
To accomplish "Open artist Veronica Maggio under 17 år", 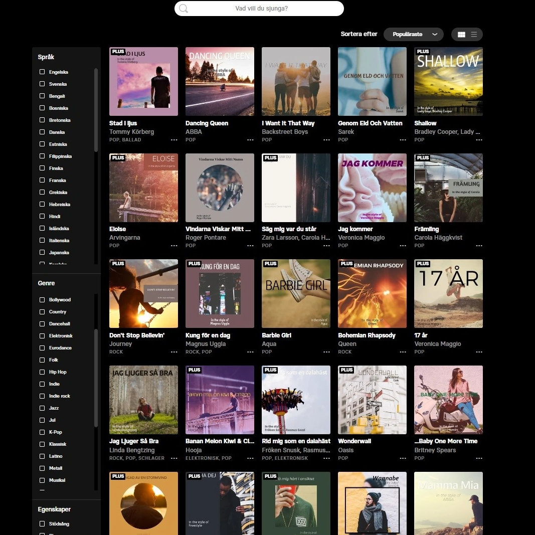I will coord(438,344).
